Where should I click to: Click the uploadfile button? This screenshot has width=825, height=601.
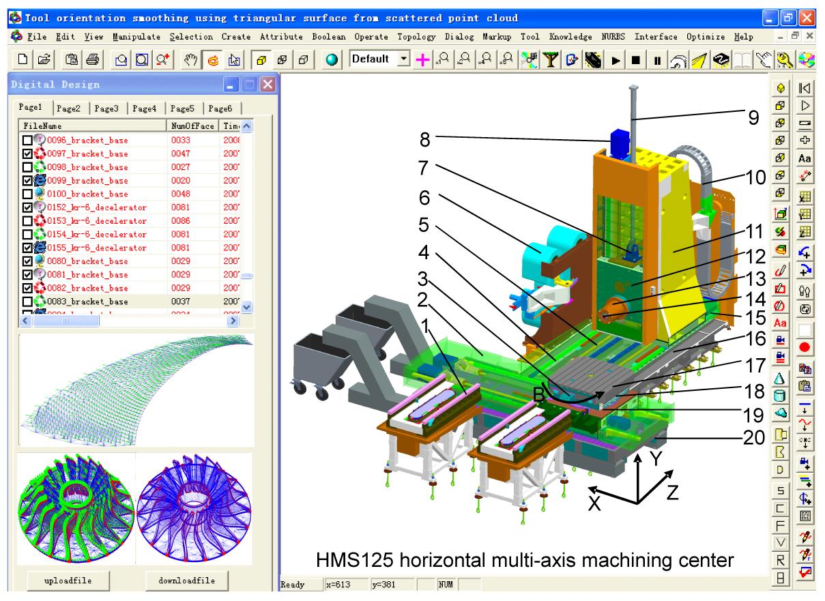[x=68, y=581]
